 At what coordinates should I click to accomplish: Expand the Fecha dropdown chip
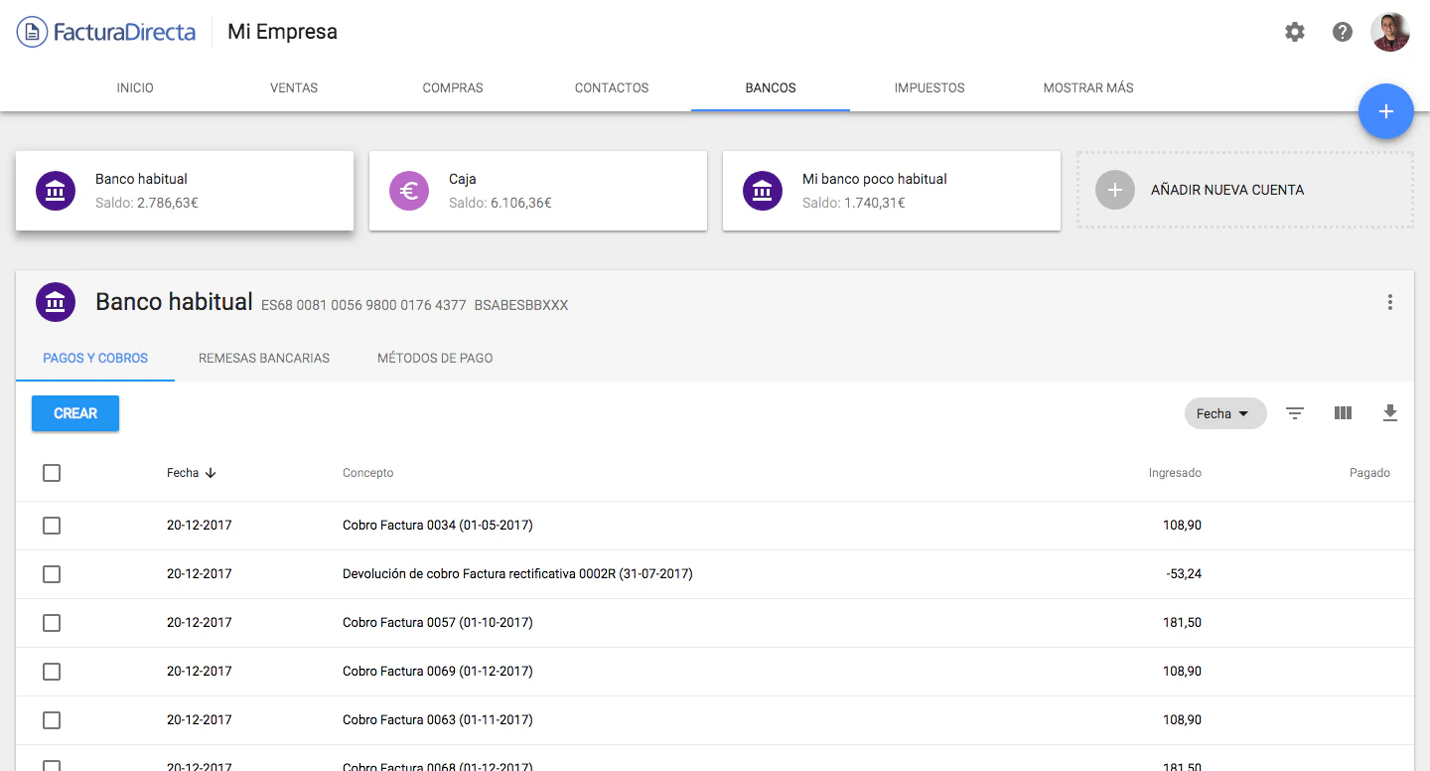(1224, 413)
